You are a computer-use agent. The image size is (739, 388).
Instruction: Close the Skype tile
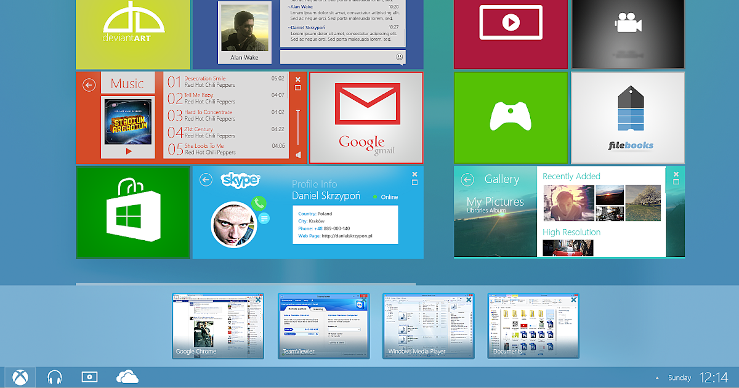point(414,174)
